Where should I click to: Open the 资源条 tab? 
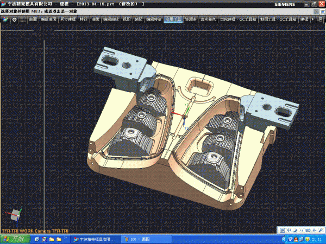point(191,20)
